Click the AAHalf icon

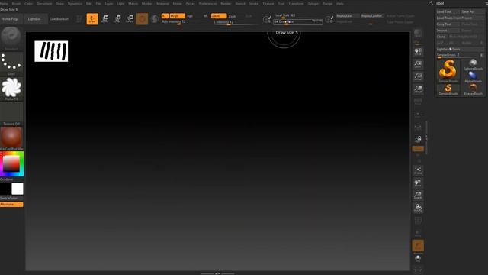(418, 89)
